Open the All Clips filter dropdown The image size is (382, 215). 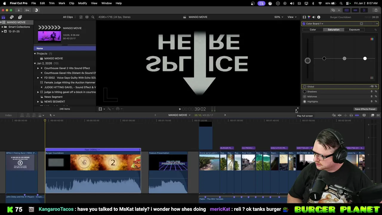coord(69,17)
